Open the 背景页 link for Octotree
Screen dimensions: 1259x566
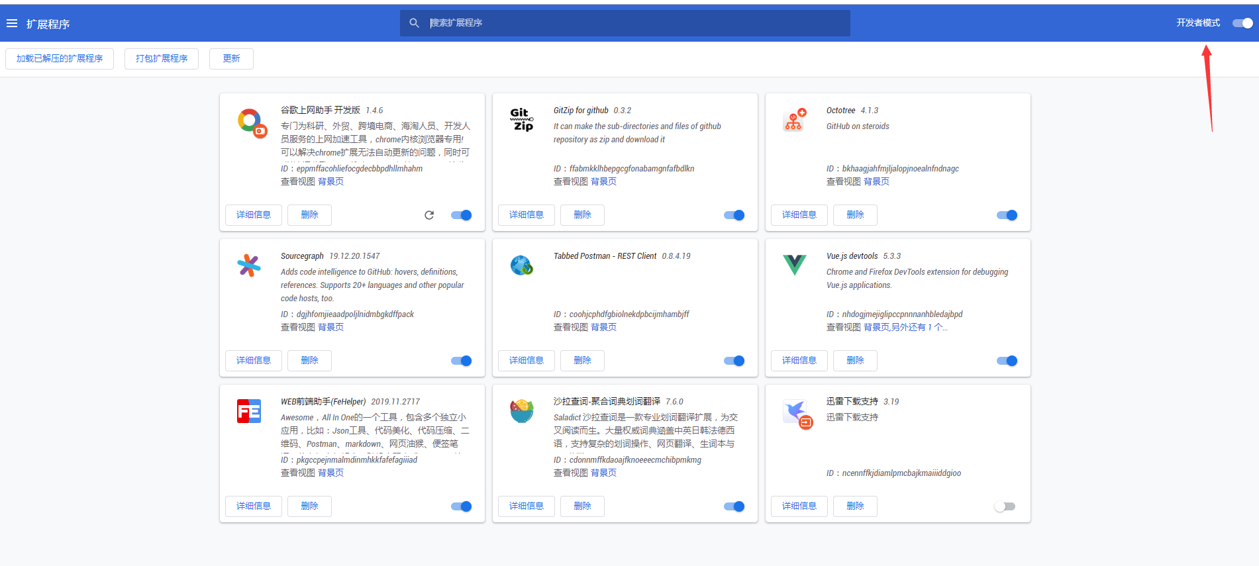(876, 181)
